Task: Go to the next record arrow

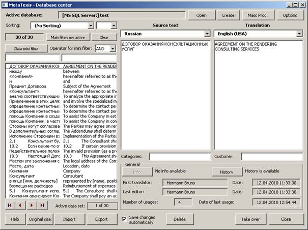Action: (31, 205)
